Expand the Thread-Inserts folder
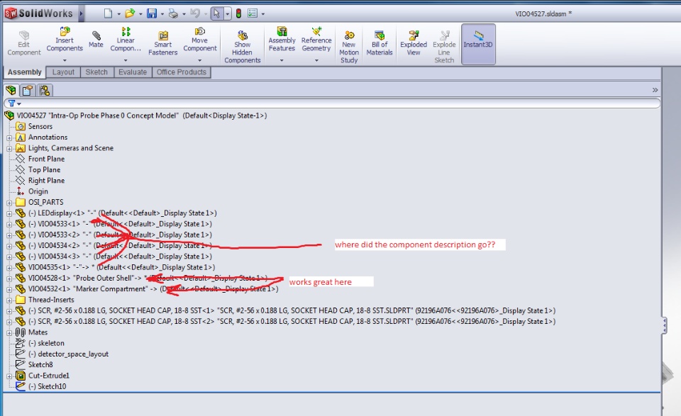Screen dimensions: 681x416 click(9, 300)
